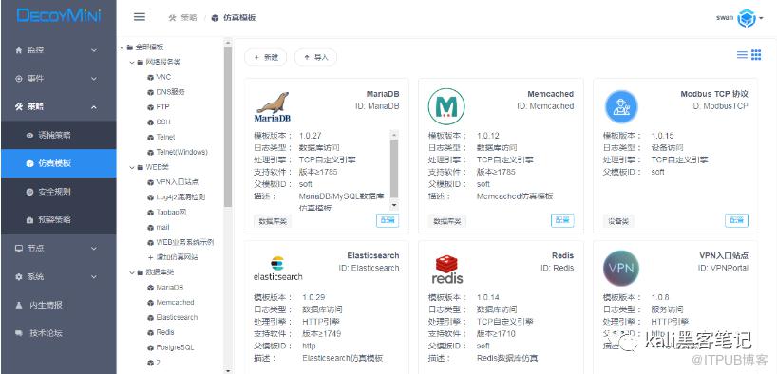Open the 内生情报 menu item

[59, 305]
